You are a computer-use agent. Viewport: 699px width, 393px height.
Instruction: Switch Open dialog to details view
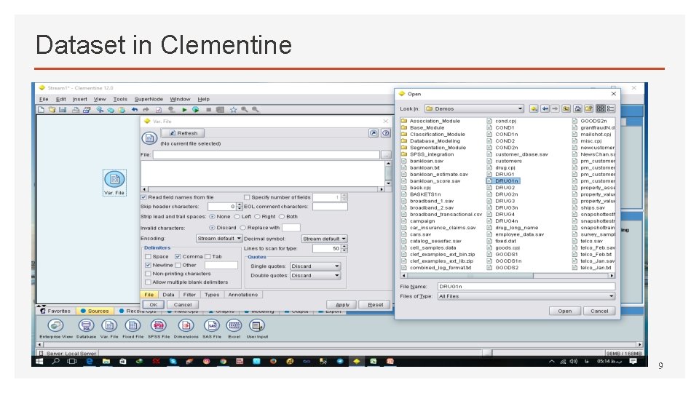(x=611, y=108)
